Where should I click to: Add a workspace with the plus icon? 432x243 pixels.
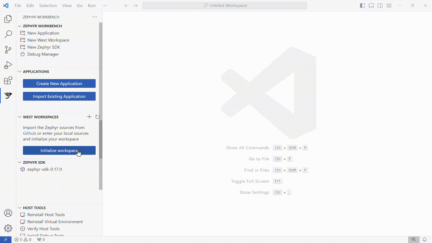coord(89,116)
